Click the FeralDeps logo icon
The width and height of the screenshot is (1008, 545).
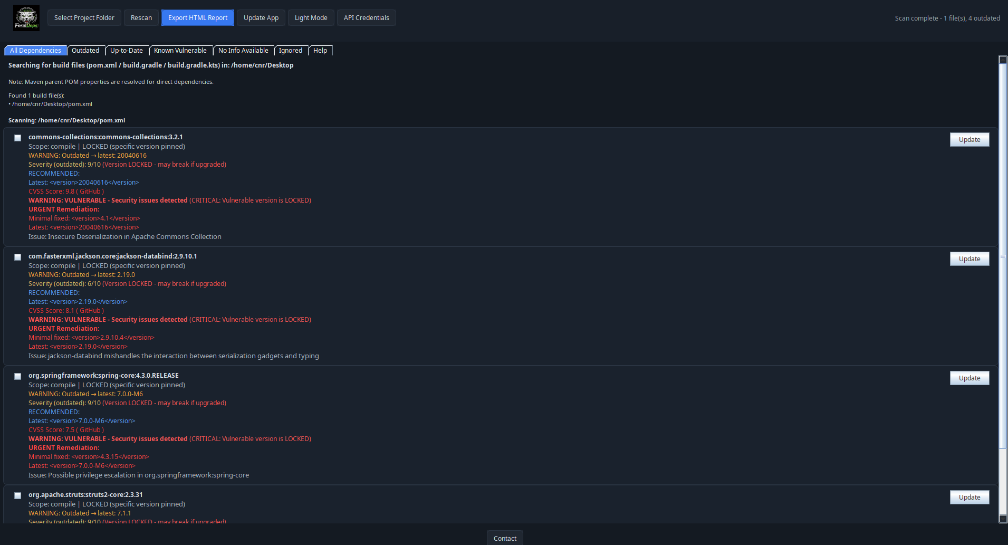[25, 17]
